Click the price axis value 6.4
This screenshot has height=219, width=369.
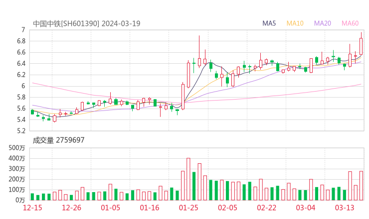coord(21,63)
